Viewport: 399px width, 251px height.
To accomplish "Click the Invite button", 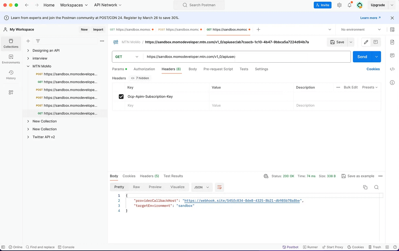I will [x=323, y=5].
